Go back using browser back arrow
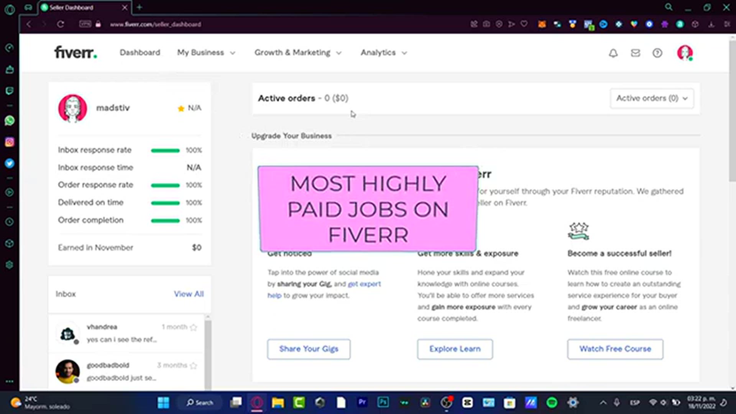Screen dimensions: 736x414 click(29, 24)
